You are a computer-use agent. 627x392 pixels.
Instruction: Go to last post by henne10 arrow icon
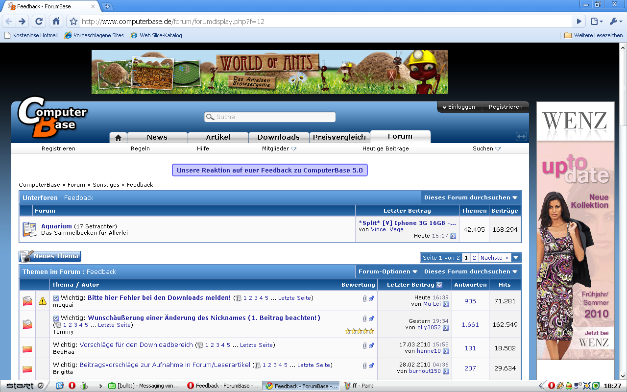(x=446, y=351)
